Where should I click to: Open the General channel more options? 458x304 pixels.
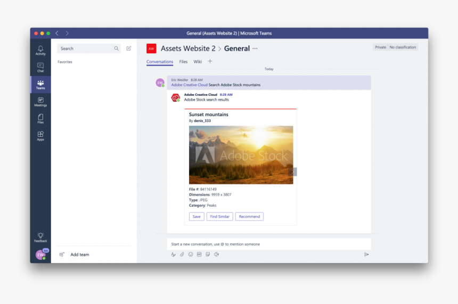[x=255, y=48]
